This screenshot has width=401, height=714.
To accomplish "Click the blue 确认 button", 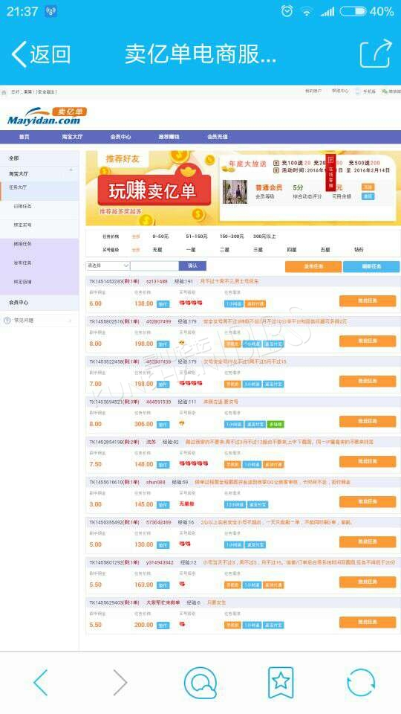I will point(192,266).
